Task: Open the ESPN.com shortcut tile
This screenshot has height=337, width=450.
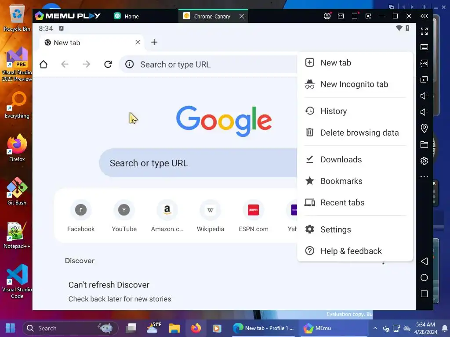Action: (x=254, y=216)
